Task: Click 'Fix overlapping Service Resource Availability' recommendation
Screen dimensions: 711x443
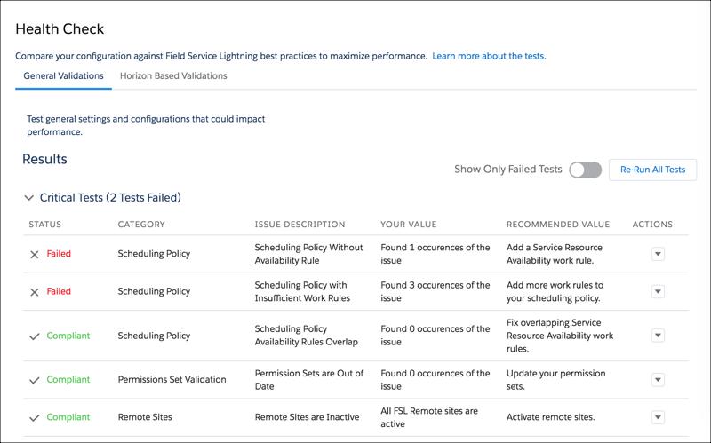Action: pos(560,336)
